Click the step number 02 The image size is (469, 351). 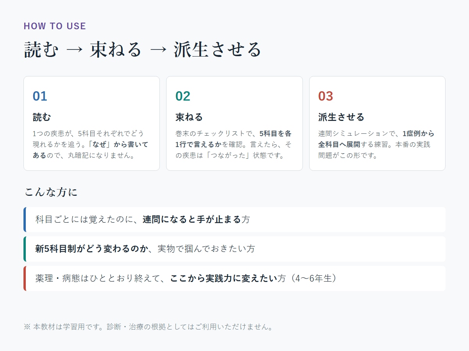click(183, 96)
